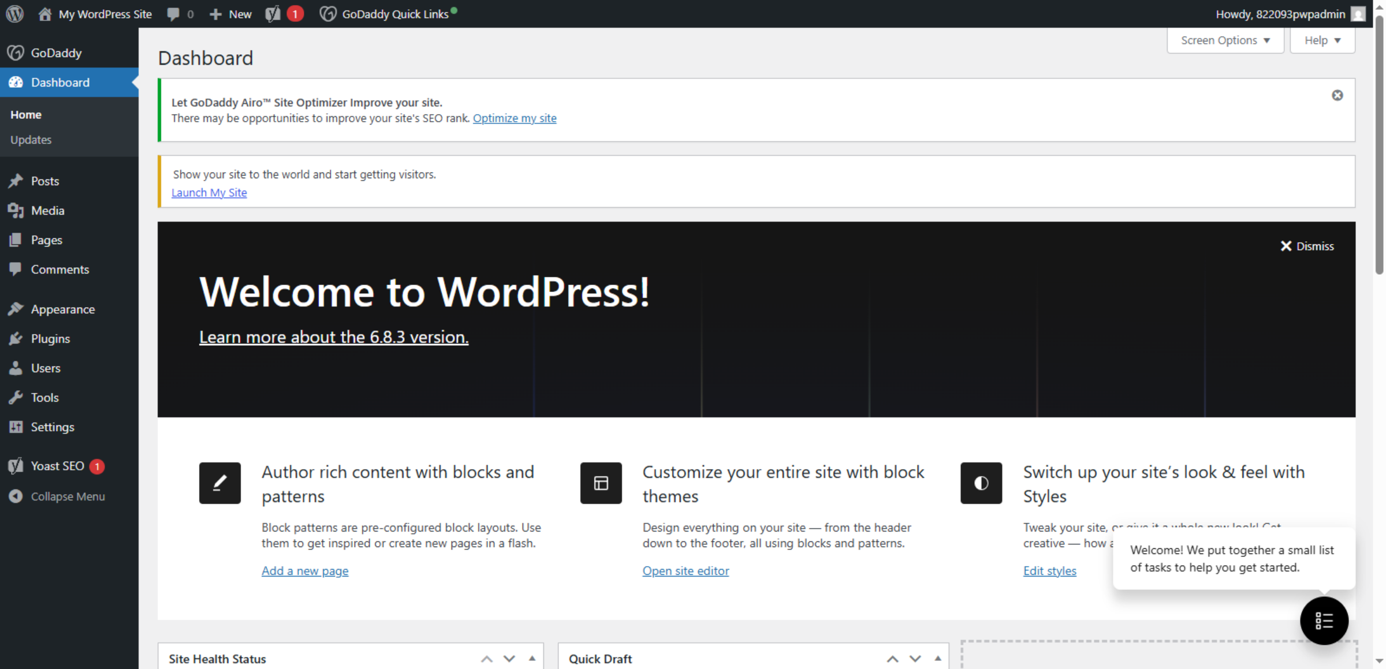Click the Launch My Site link
The width and height of the screenshot is (1386, 669).
209,192
